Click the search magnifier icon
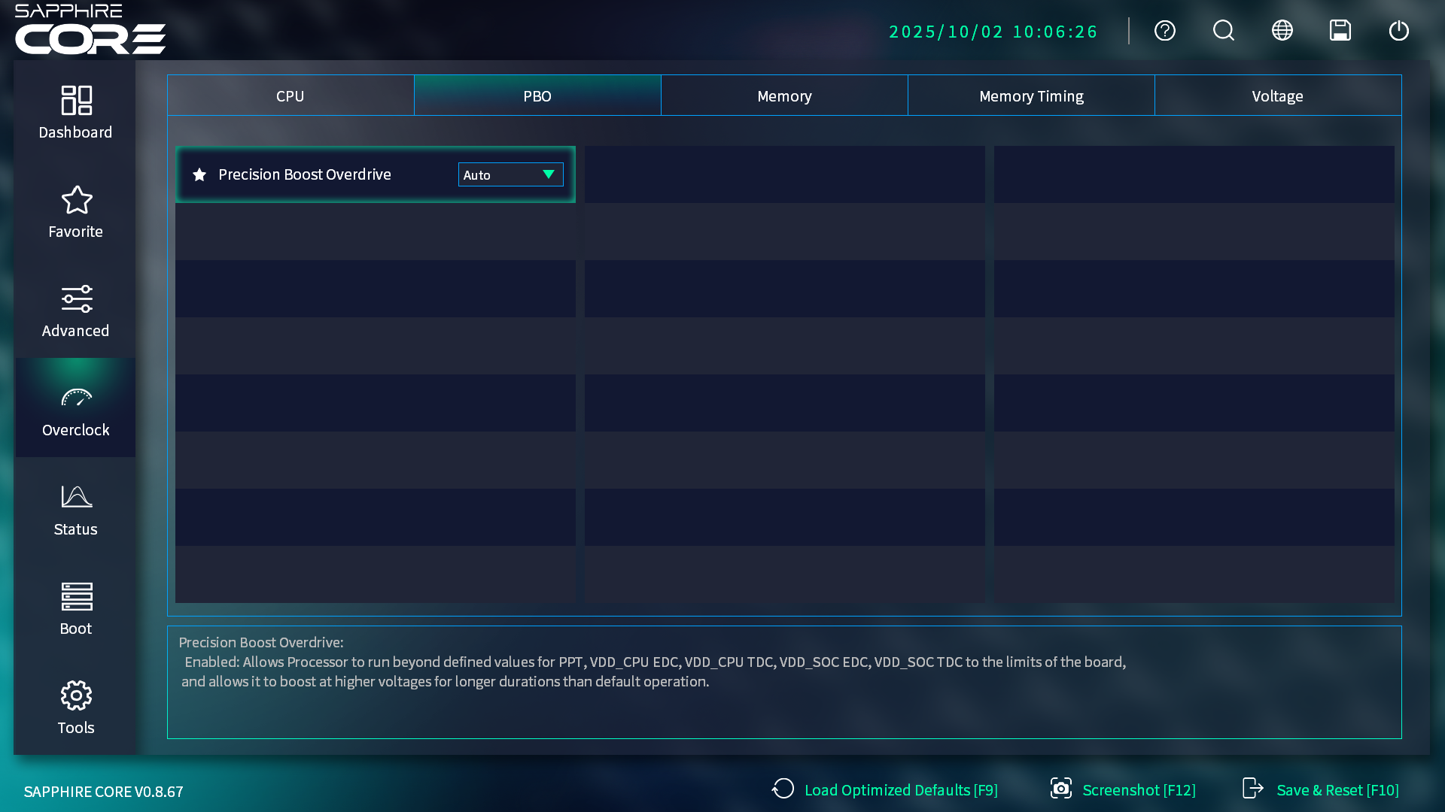 click(x=1223, y=31)
